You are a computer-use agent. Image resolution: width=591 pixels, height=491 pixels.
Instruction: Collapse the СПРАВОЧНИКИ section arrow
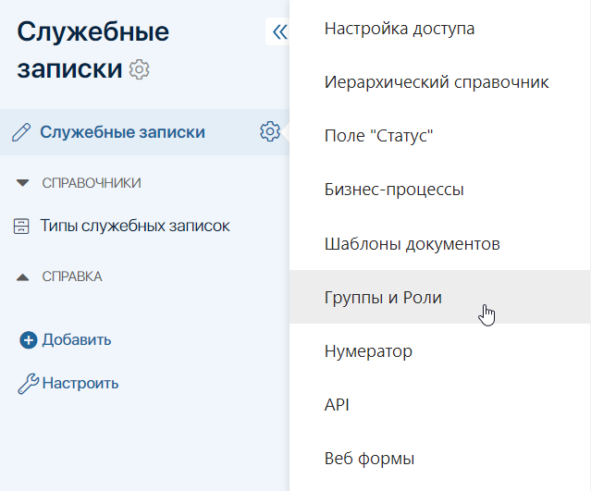point(22,183)
